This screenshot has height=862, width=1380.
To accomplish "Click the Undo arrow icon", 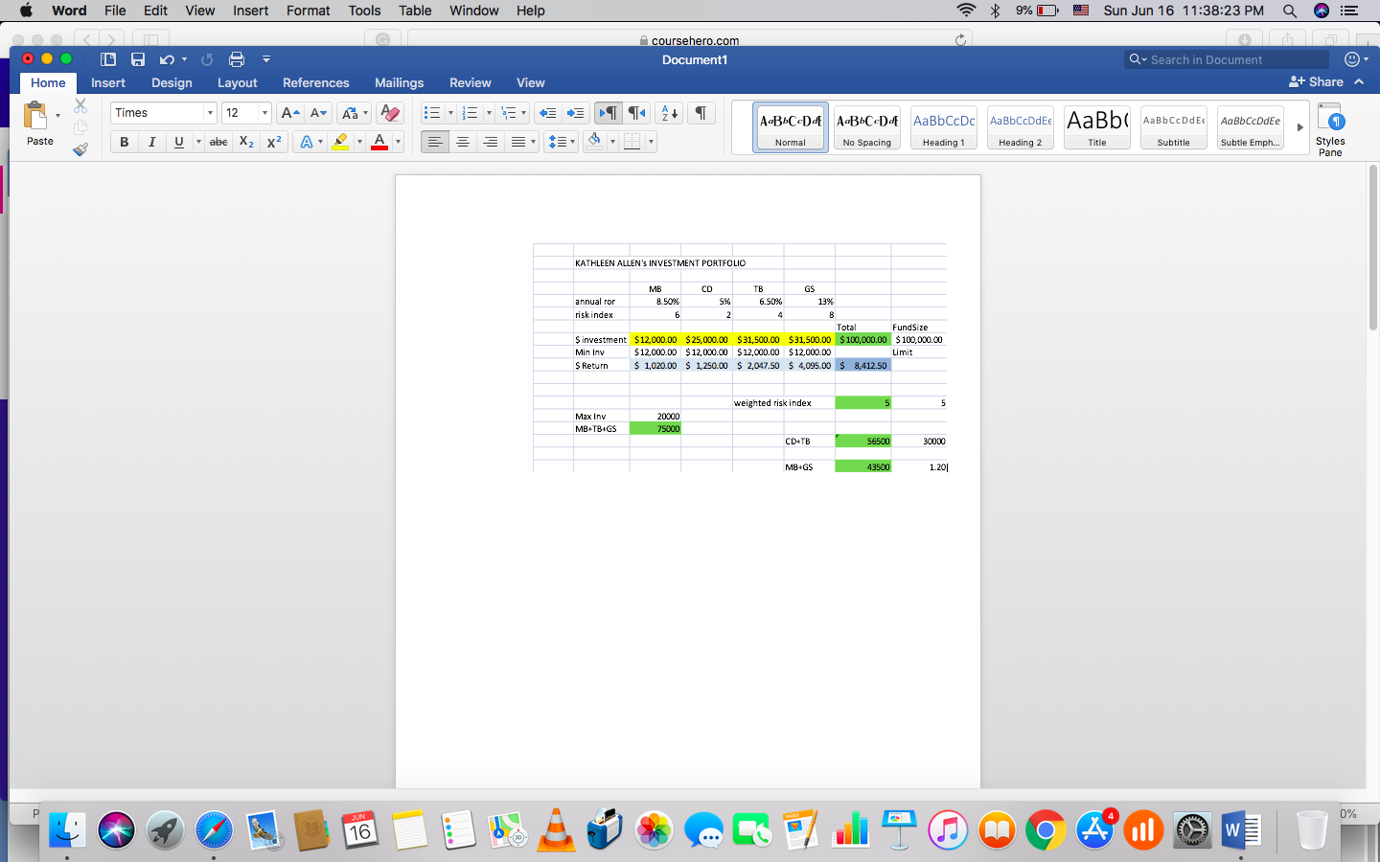I will [x=167, y=59].
